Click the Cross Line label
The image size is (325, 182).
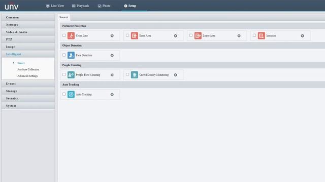(x=82, y=36)
